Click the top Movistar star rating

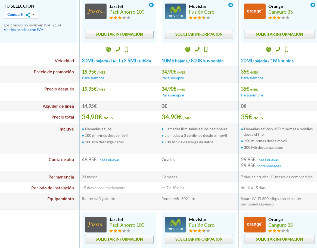tap(199, 18)
